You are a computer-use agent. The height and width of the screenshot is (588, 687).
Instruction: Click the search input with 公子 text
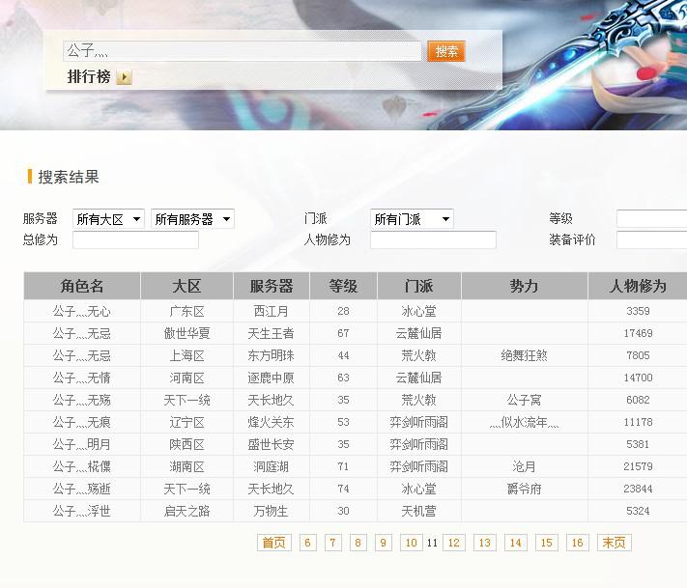(x=242, y=51)
